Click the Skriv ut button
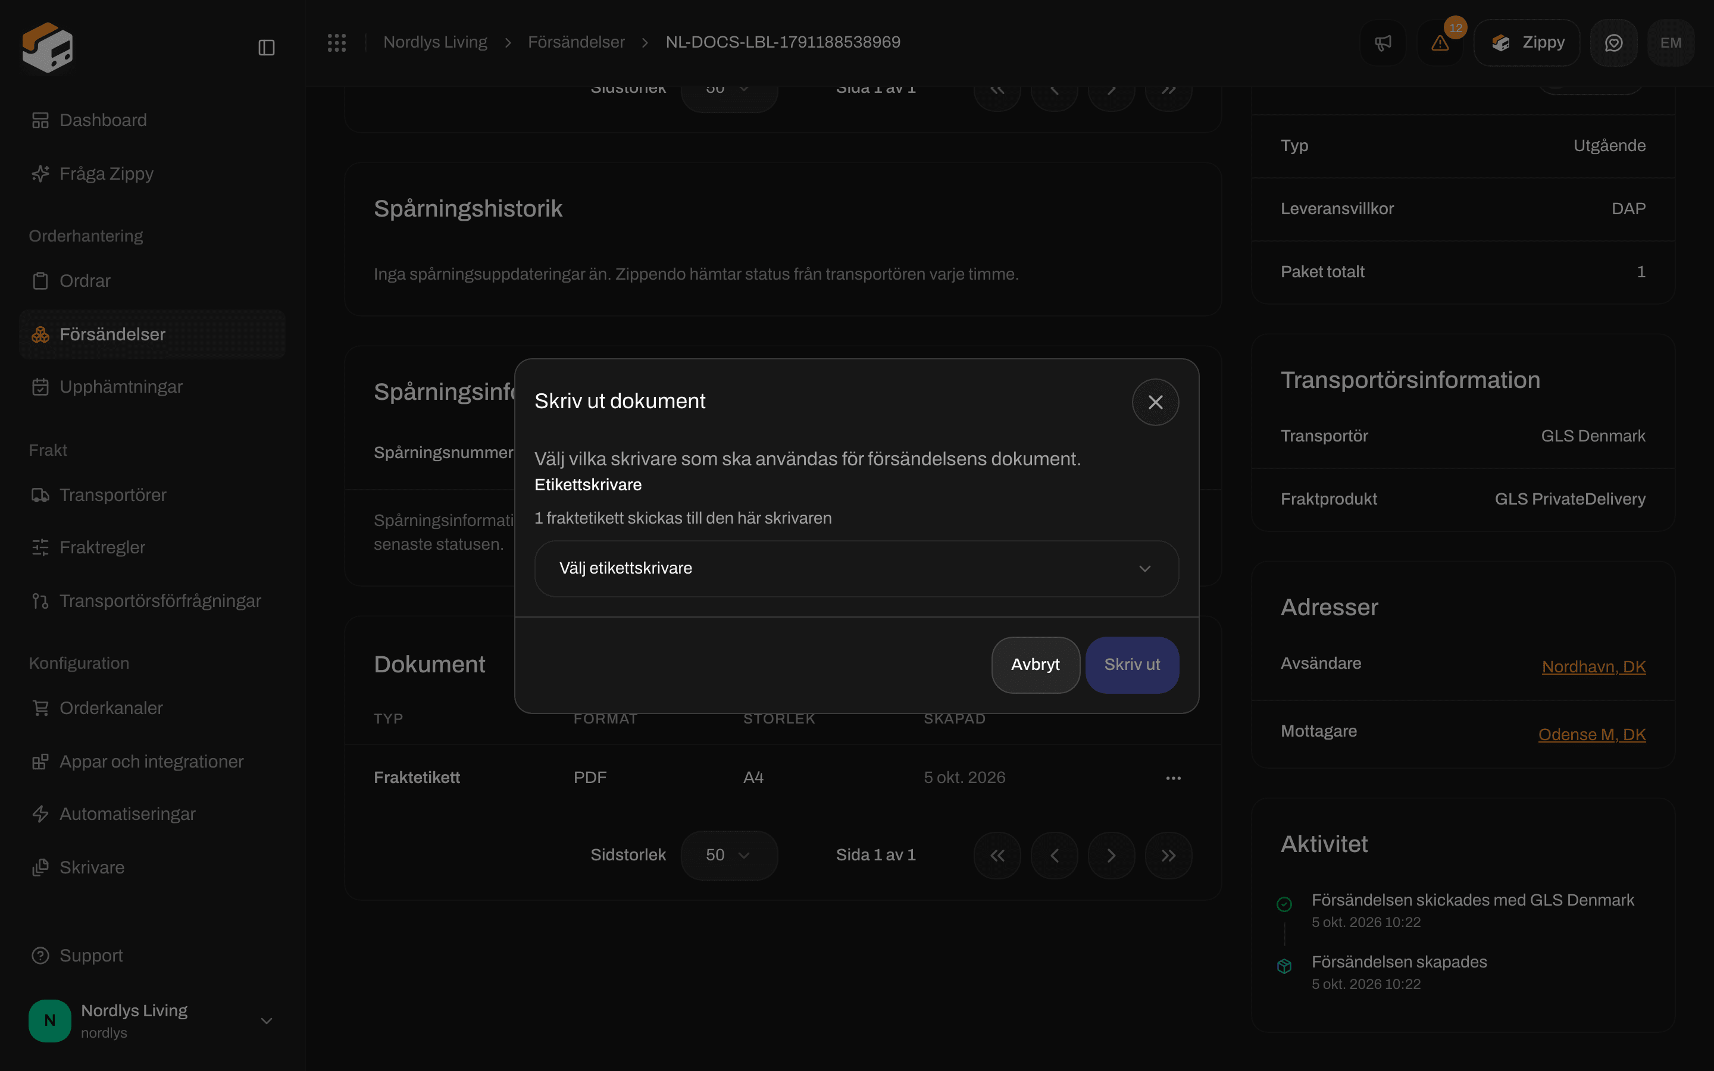 (1132, 665)
